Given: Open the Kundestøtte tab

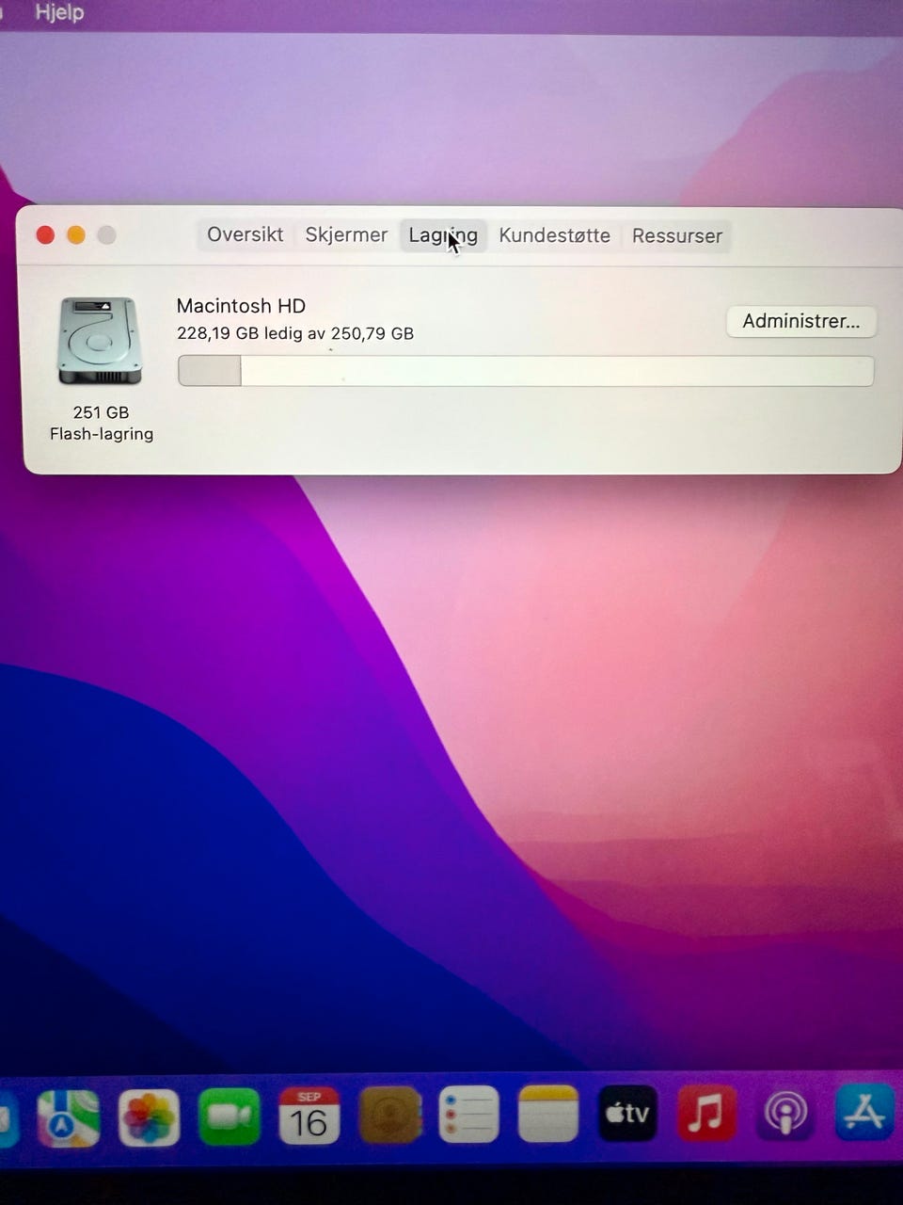Looking at the screenshot, I should pyautogui.click(x=554, y=235).
